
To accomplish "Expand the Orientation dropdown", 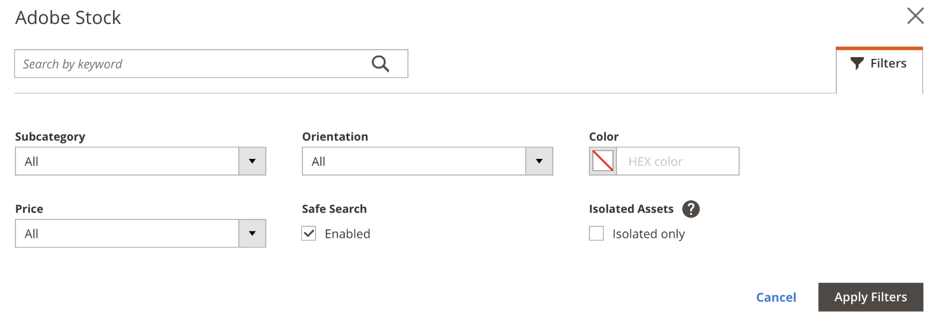I will tap(414, 161).
